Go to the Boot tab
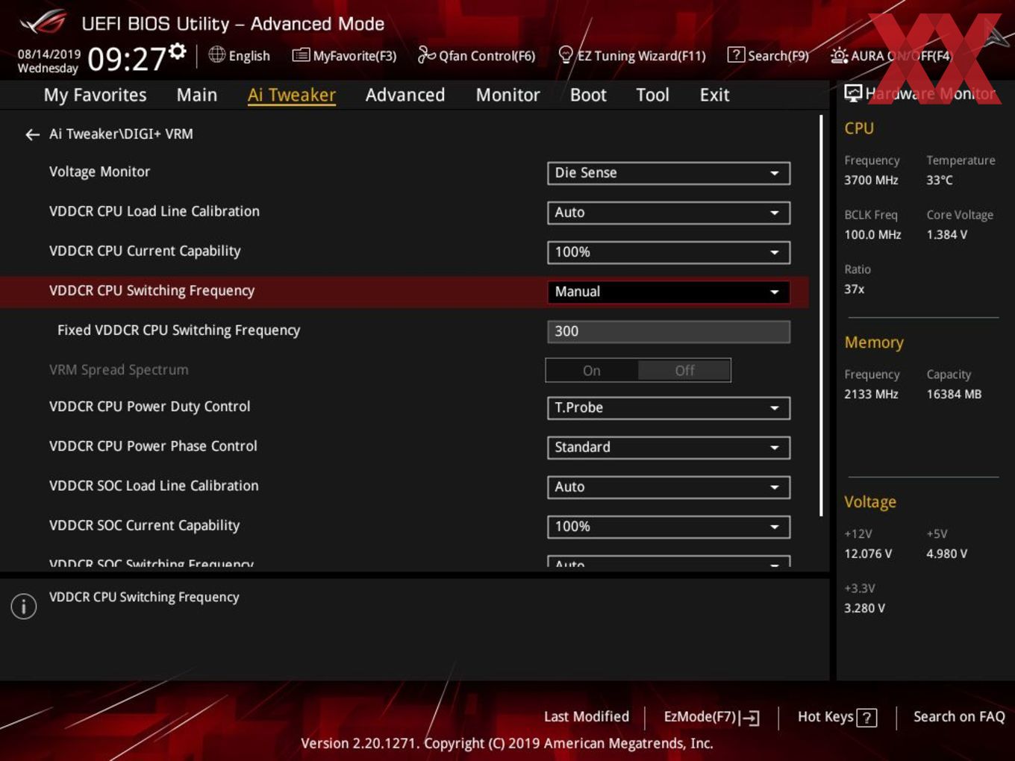The image size is (1015, 761). click(588, 95)
